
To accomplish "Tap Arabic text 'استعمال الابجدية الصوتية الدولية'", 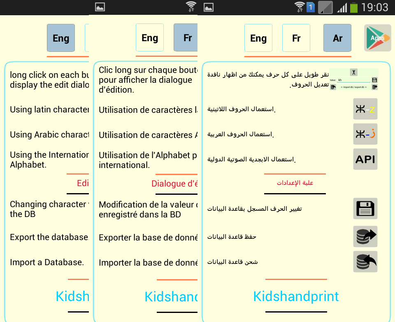I will point(251,160).
